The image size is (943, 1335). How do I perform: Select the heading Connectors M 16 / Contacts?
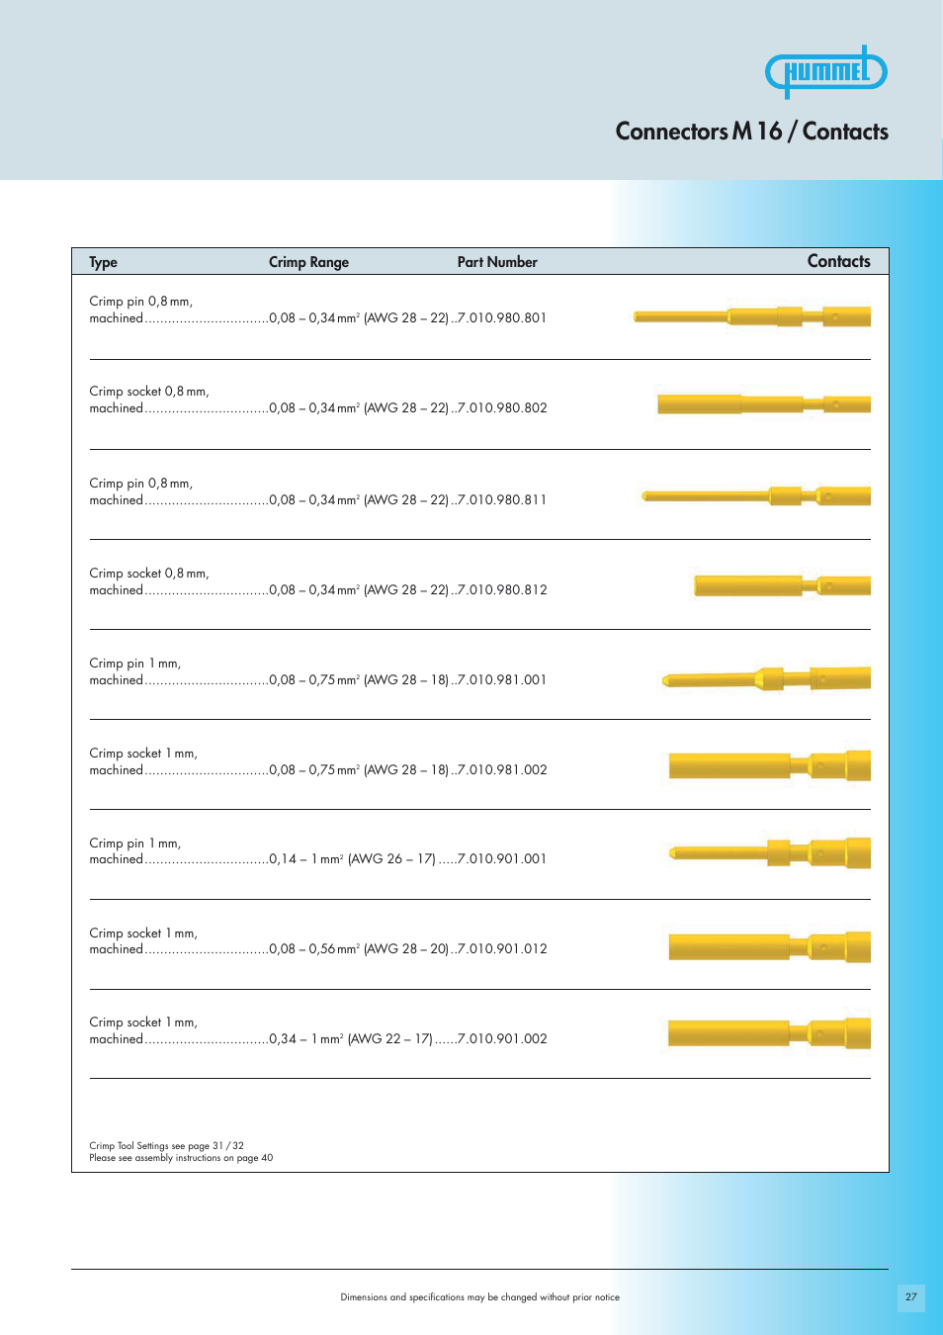[751, 132]
